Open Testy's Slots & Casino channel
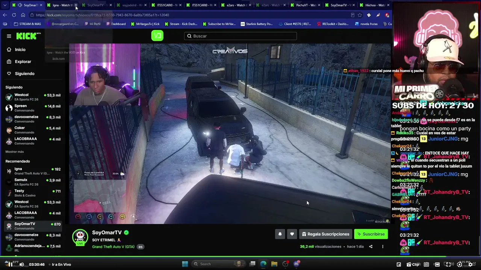The height and width of the screenshot is (270, 481). point(33,193)
